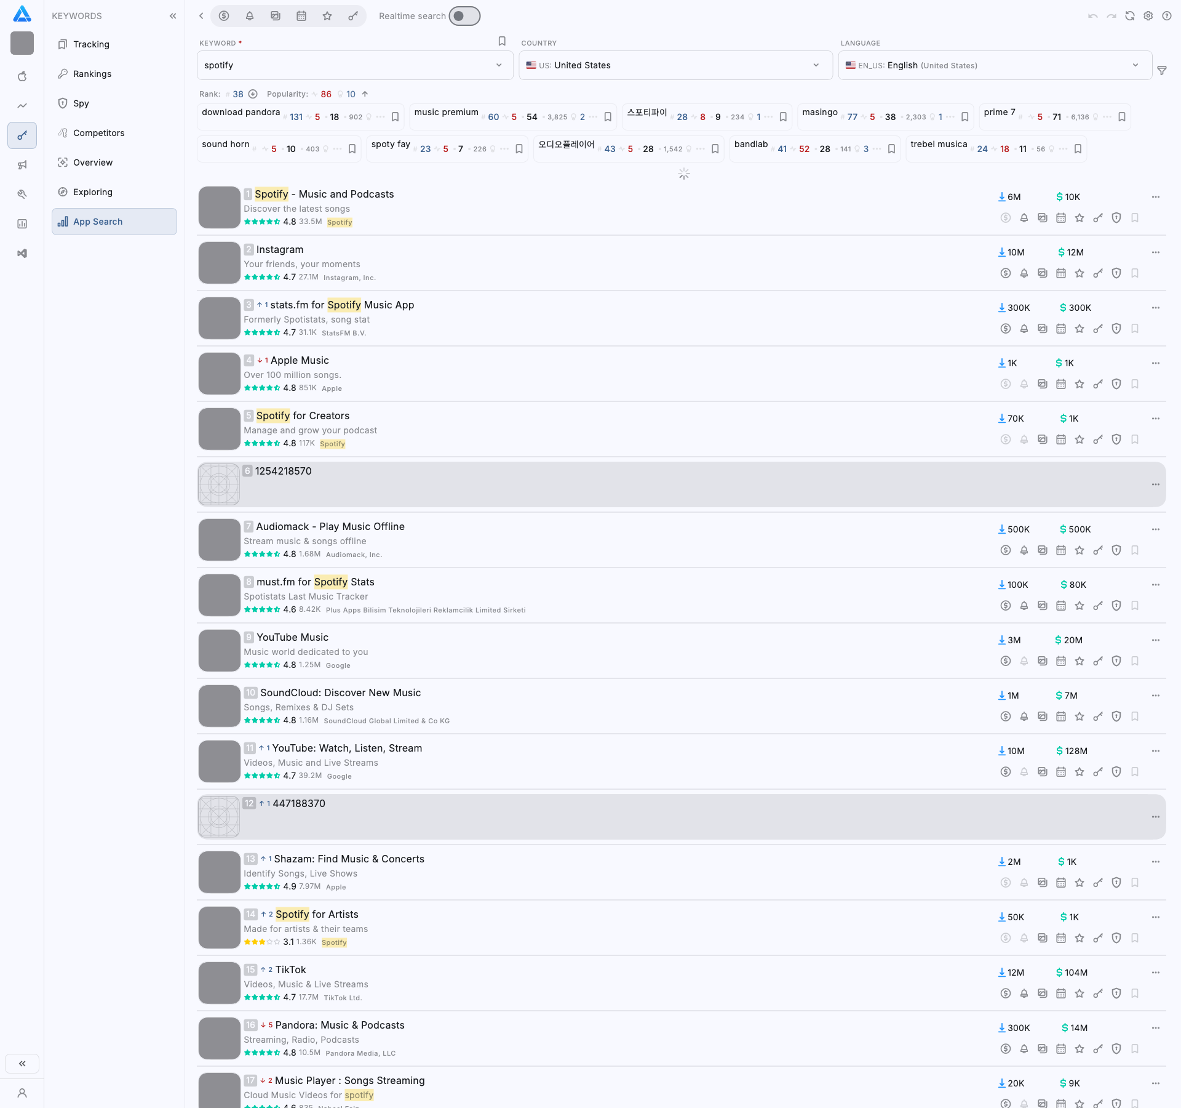Open 'stats.fm for Spotify Music App' link

pos(342,305)
